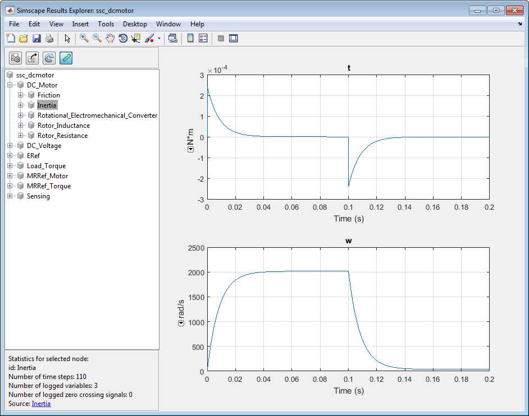Insert a colorbar from the toolbar
Viewport: 529px width, 416px height.
pos(190,38)
